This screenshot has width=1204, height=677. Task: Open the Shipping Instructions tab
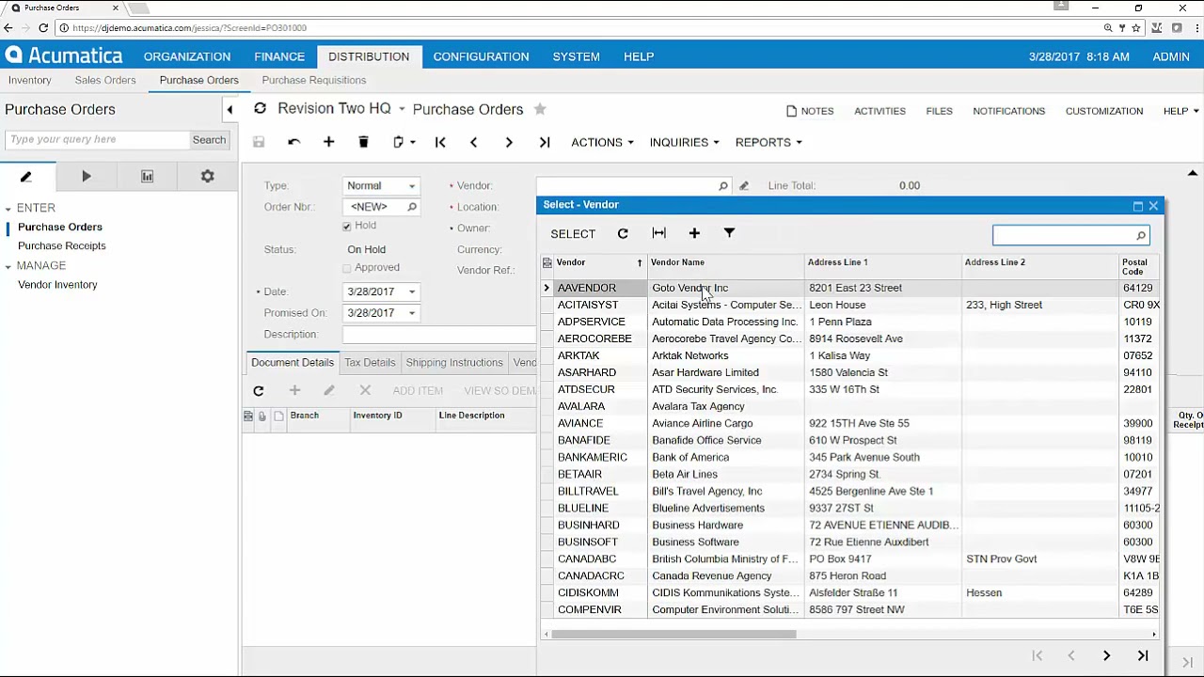(454, 362)
